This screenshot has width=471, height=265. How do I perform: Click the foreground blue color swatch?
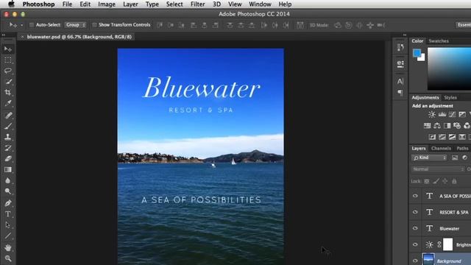coord(417,53)
